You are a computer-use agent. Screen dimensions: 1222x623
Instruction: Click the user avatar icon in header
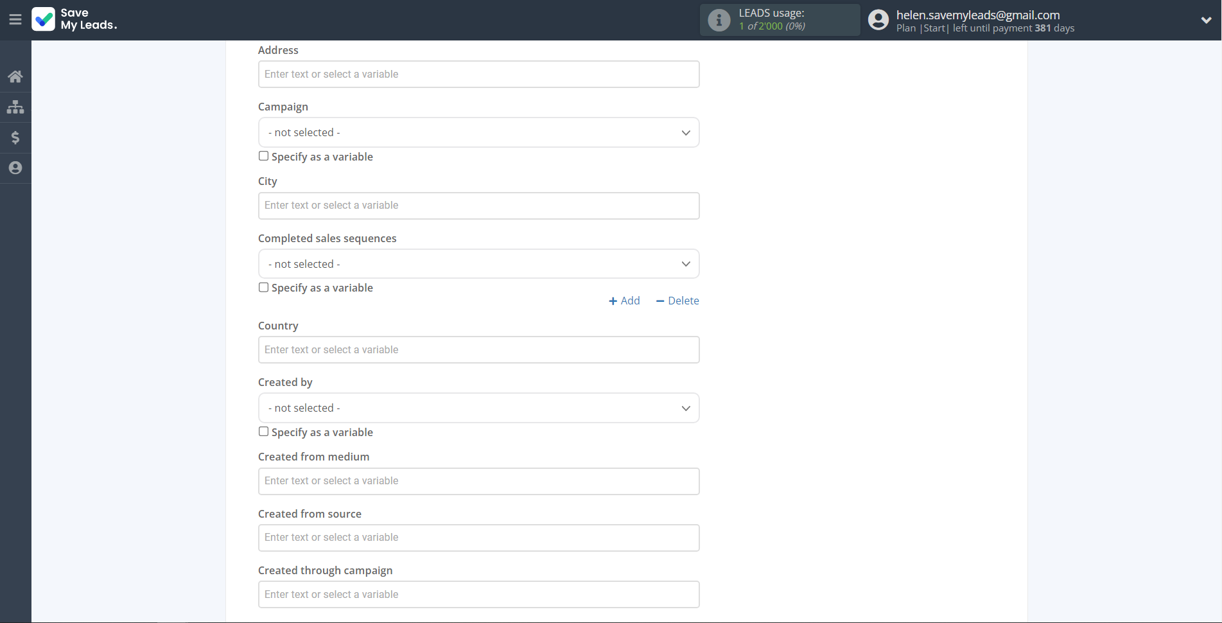[x=878, y=20]
